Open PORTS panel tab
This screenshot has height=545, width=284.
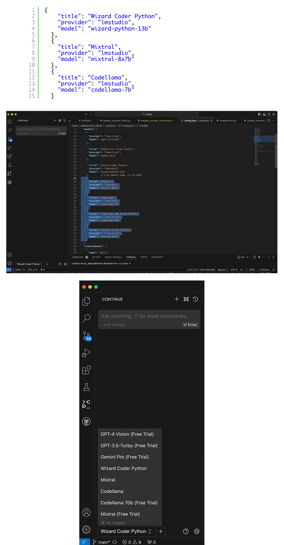144,257
